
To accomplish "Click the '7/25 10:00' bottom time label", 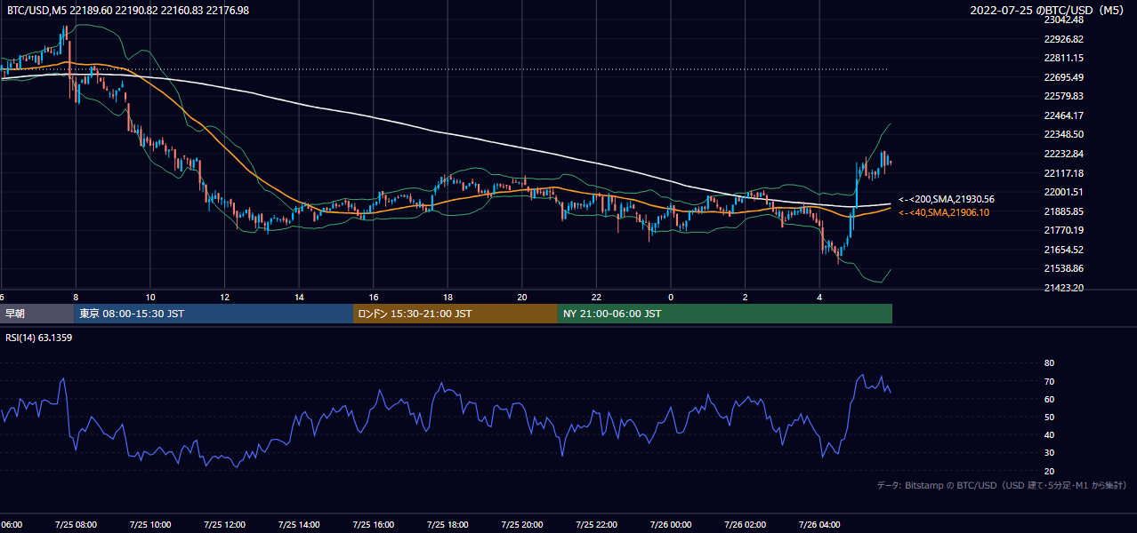I will click(149, 524).
